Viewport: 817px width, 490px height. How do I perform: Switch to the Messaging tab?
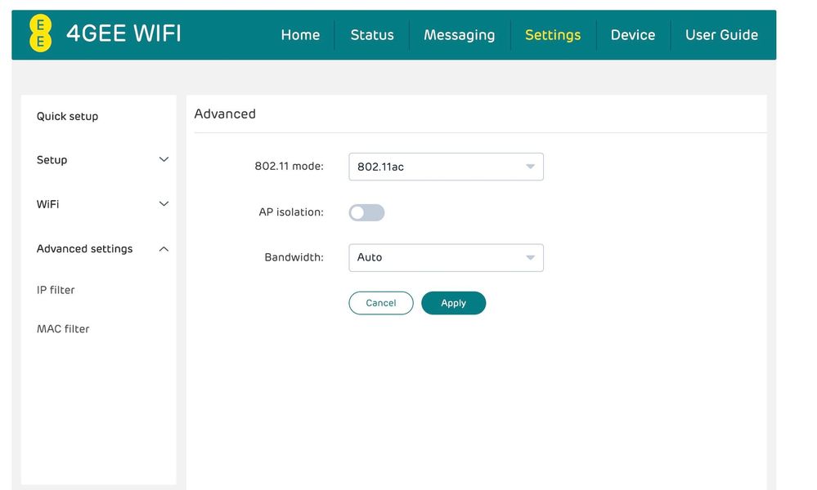click(459, 35)
